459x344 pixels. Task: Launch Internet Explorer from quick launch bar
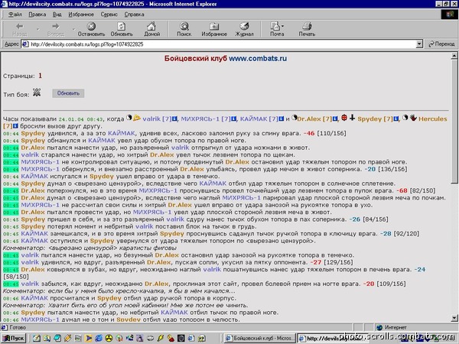(99, 339)
